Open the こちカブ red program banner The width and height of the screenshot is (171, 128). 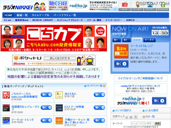click(x=54, y=38)
